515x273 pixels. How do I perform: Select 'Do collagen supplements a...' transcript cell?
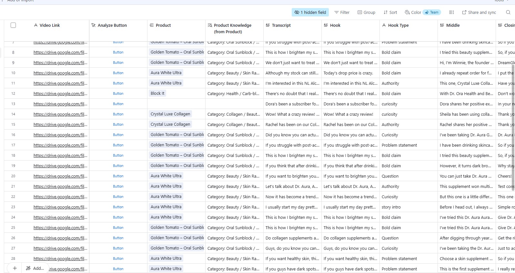(x=292, y=238)
